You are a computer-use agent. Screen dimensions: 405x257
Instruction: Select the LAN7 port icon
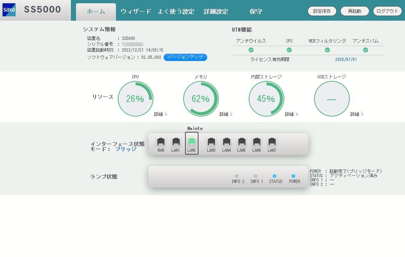272,142
